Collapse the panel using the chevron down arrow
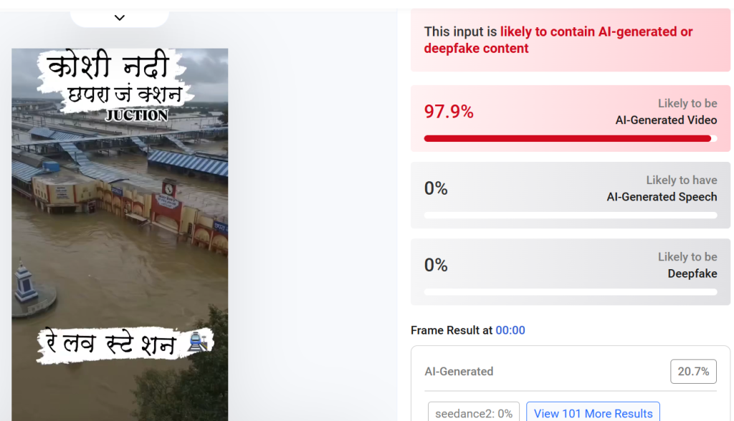The height and width of the screenshot is (421, 734). tap(120, 18)
